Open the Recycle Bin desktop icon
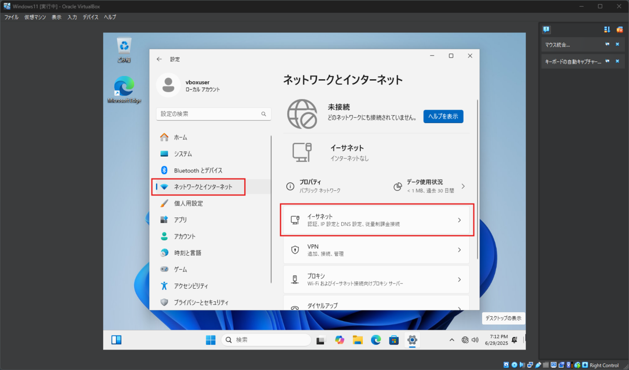The width and height of the screenshot is (629, 370). (124, 49)
